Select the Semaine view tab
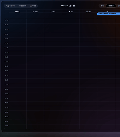Image resolution: width=120 pixels, height=137 pixels. pyautogui.click(x=111, y=6)
